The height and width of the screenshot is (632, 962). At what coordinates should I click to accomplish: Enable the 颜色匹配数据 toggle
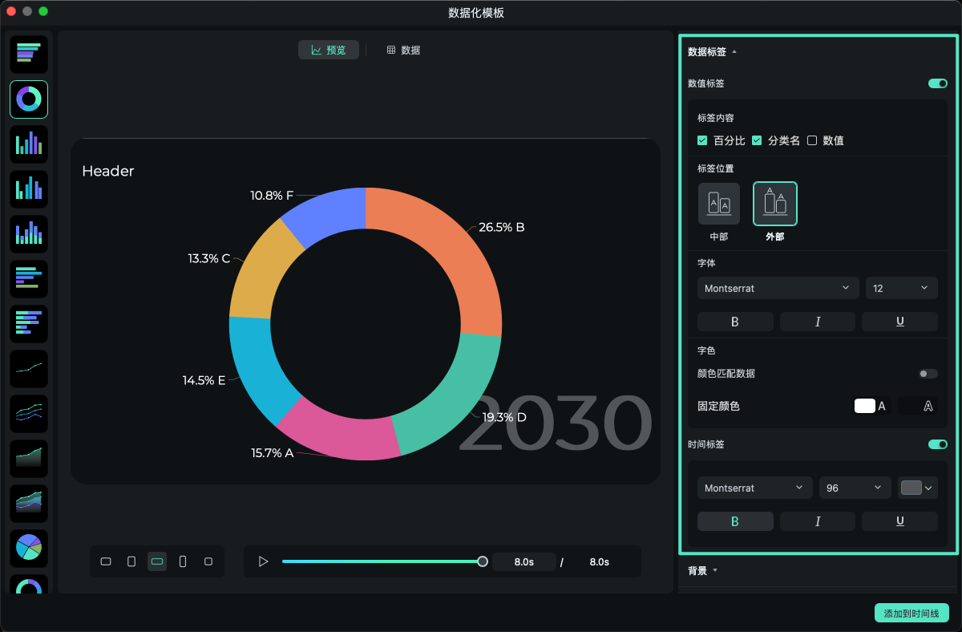[x=928, y=373]
